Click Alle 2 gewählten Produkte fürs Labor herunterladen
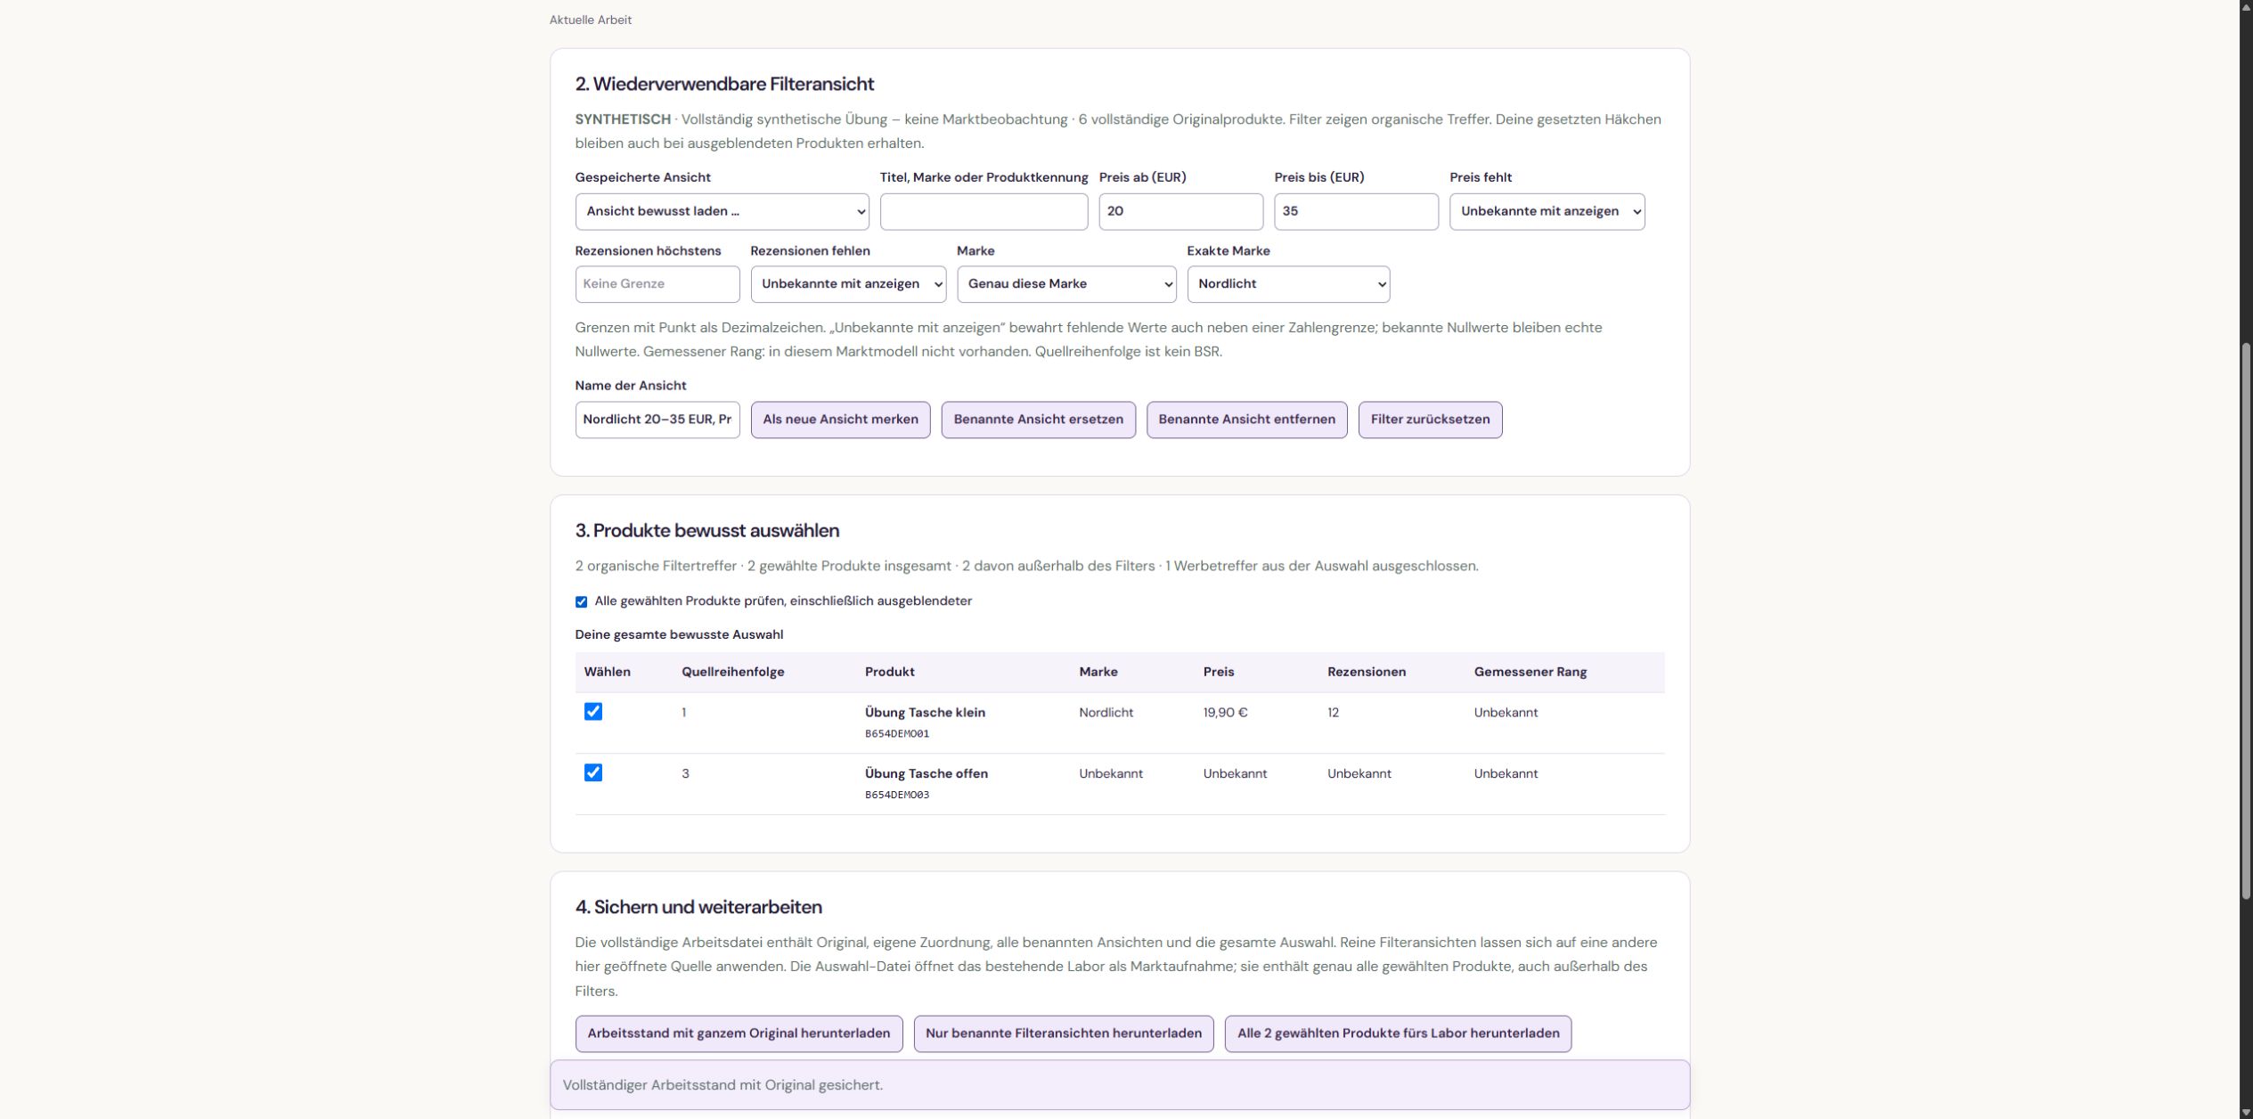The height and width of the screenshot is (1119, 2253). point(1398,1033)
